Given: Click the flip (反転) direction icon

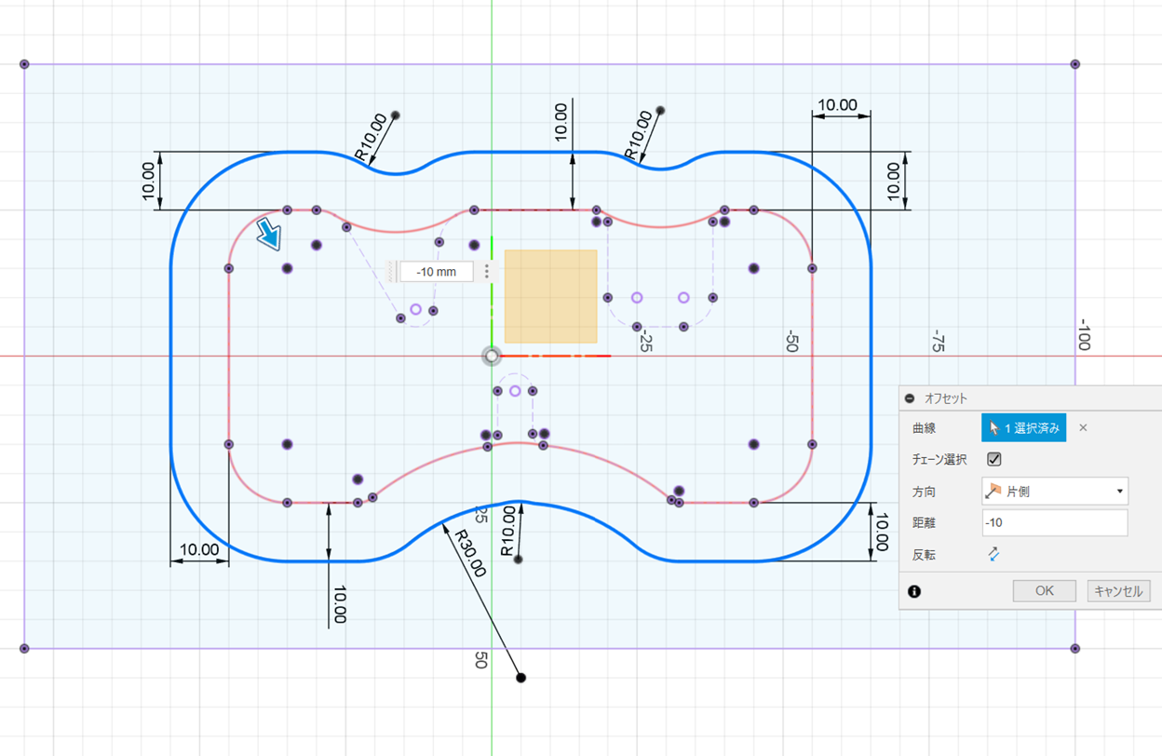Looking at the screenshot, I should pos(993,554).
